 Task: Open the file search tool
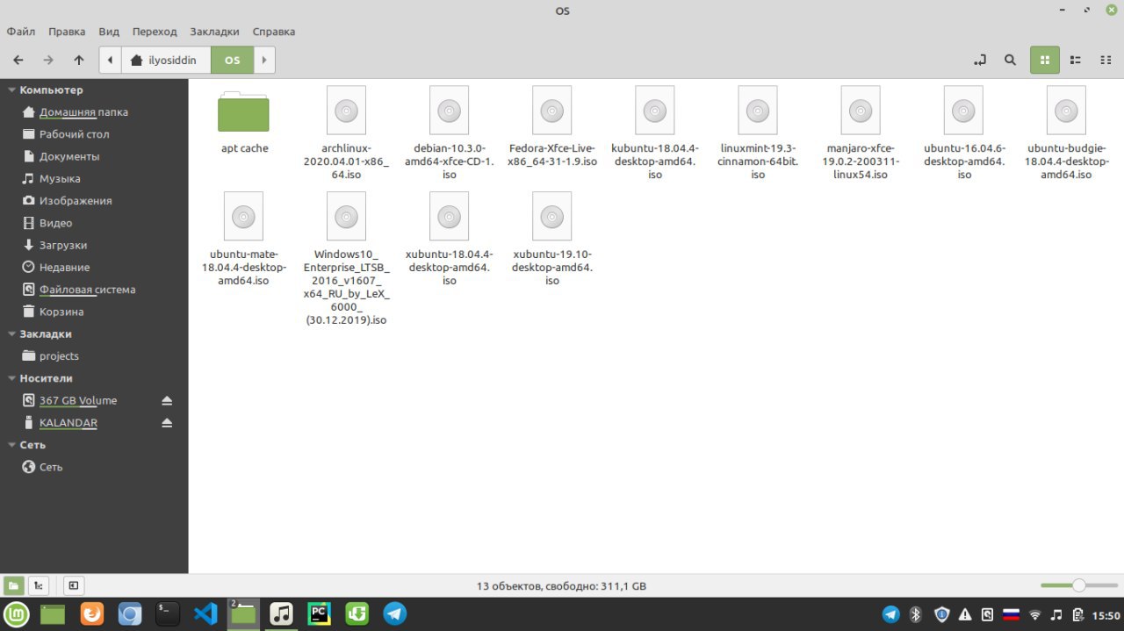point(1010,60)
